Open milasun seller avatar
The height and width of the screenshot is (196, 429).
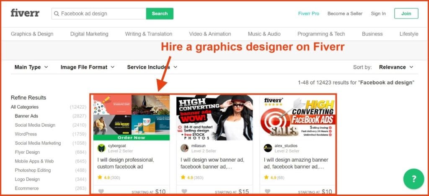pos(184,148)
